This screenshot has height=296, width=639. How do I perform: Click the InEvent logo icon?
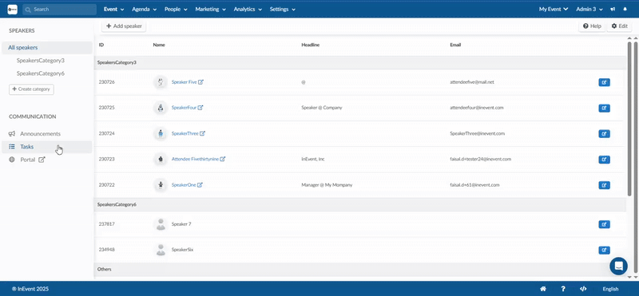(12, 9)
